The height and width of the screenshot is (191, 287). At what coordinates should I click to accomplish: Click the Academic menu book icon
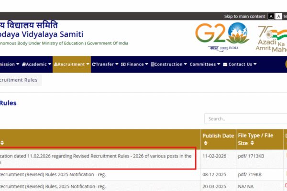click(x=24, y=64)
